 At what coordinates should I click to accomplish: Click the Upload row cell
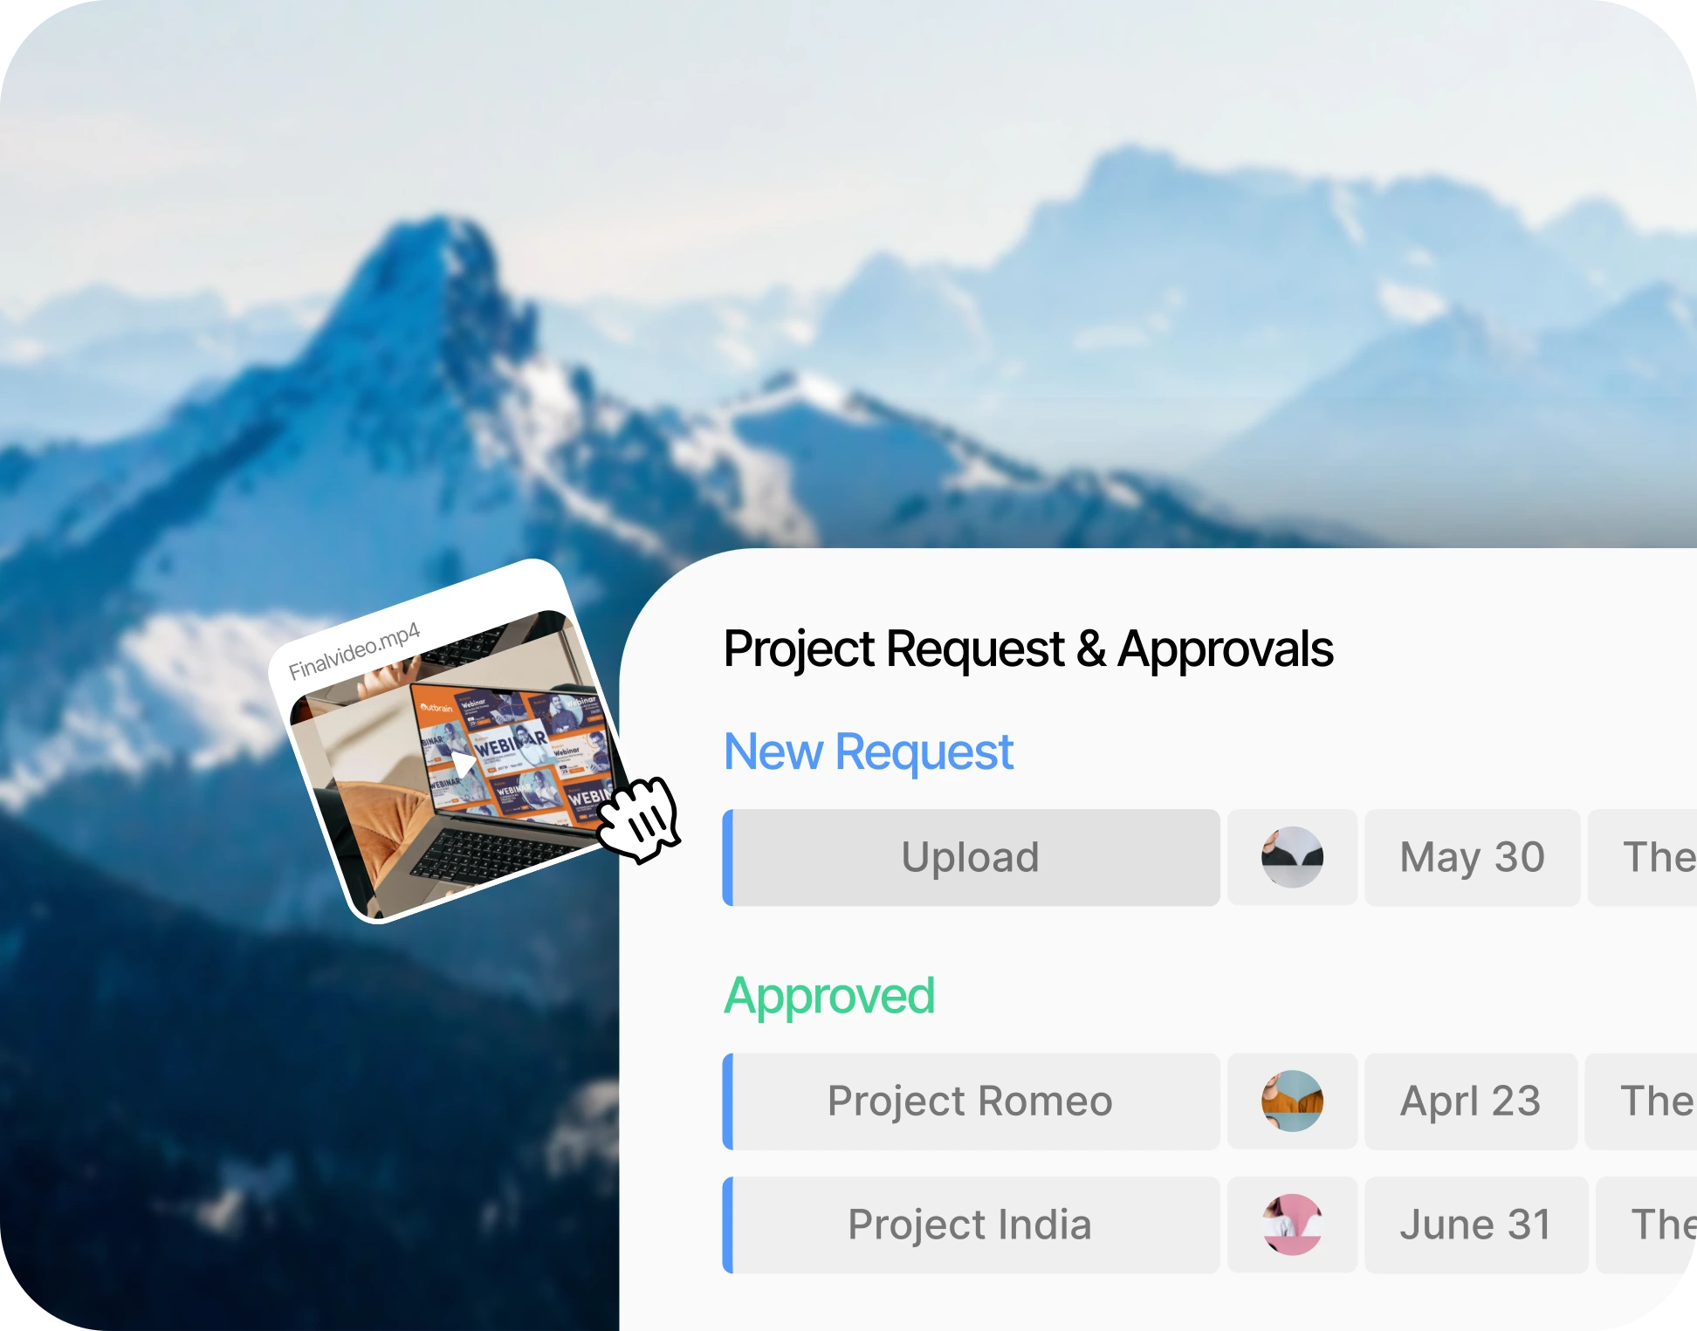(971, 857)
